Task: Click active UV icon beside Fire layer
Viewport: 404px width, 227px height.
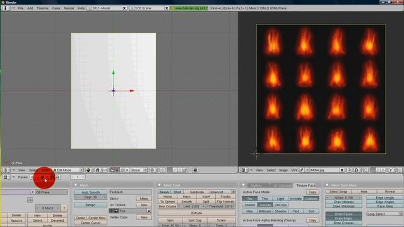Action: (x=111, y=211)
